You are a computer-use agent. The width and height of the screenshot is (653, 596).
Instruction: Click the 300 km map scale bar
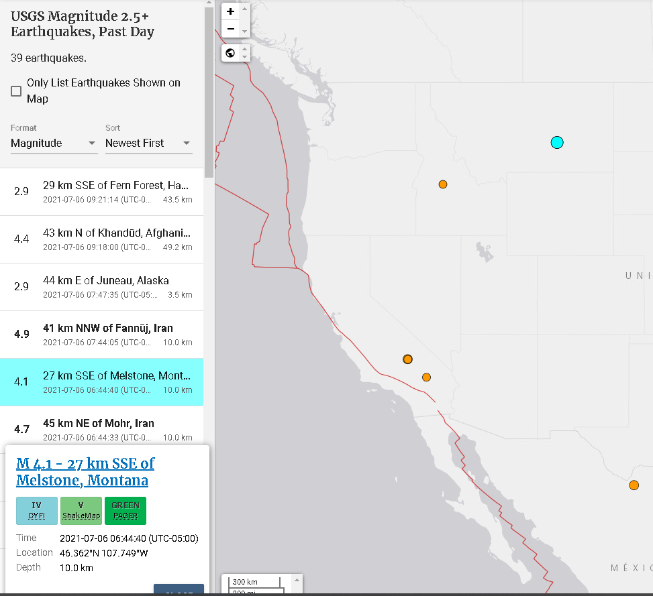coord(254,582)
